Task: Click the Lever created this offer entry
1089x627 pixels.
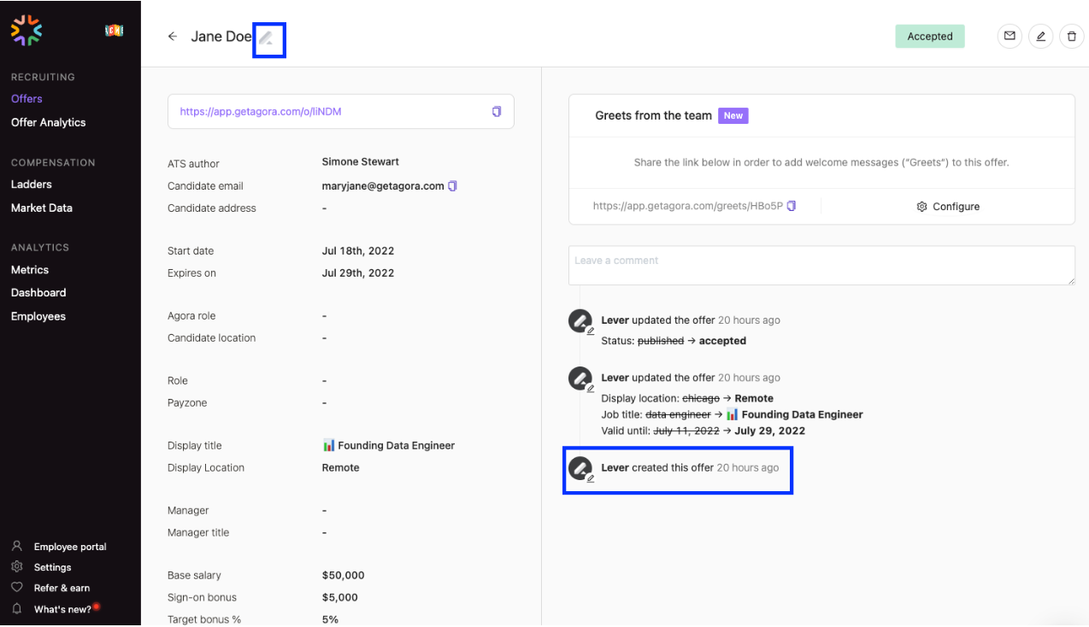Action: coord(690,467)
